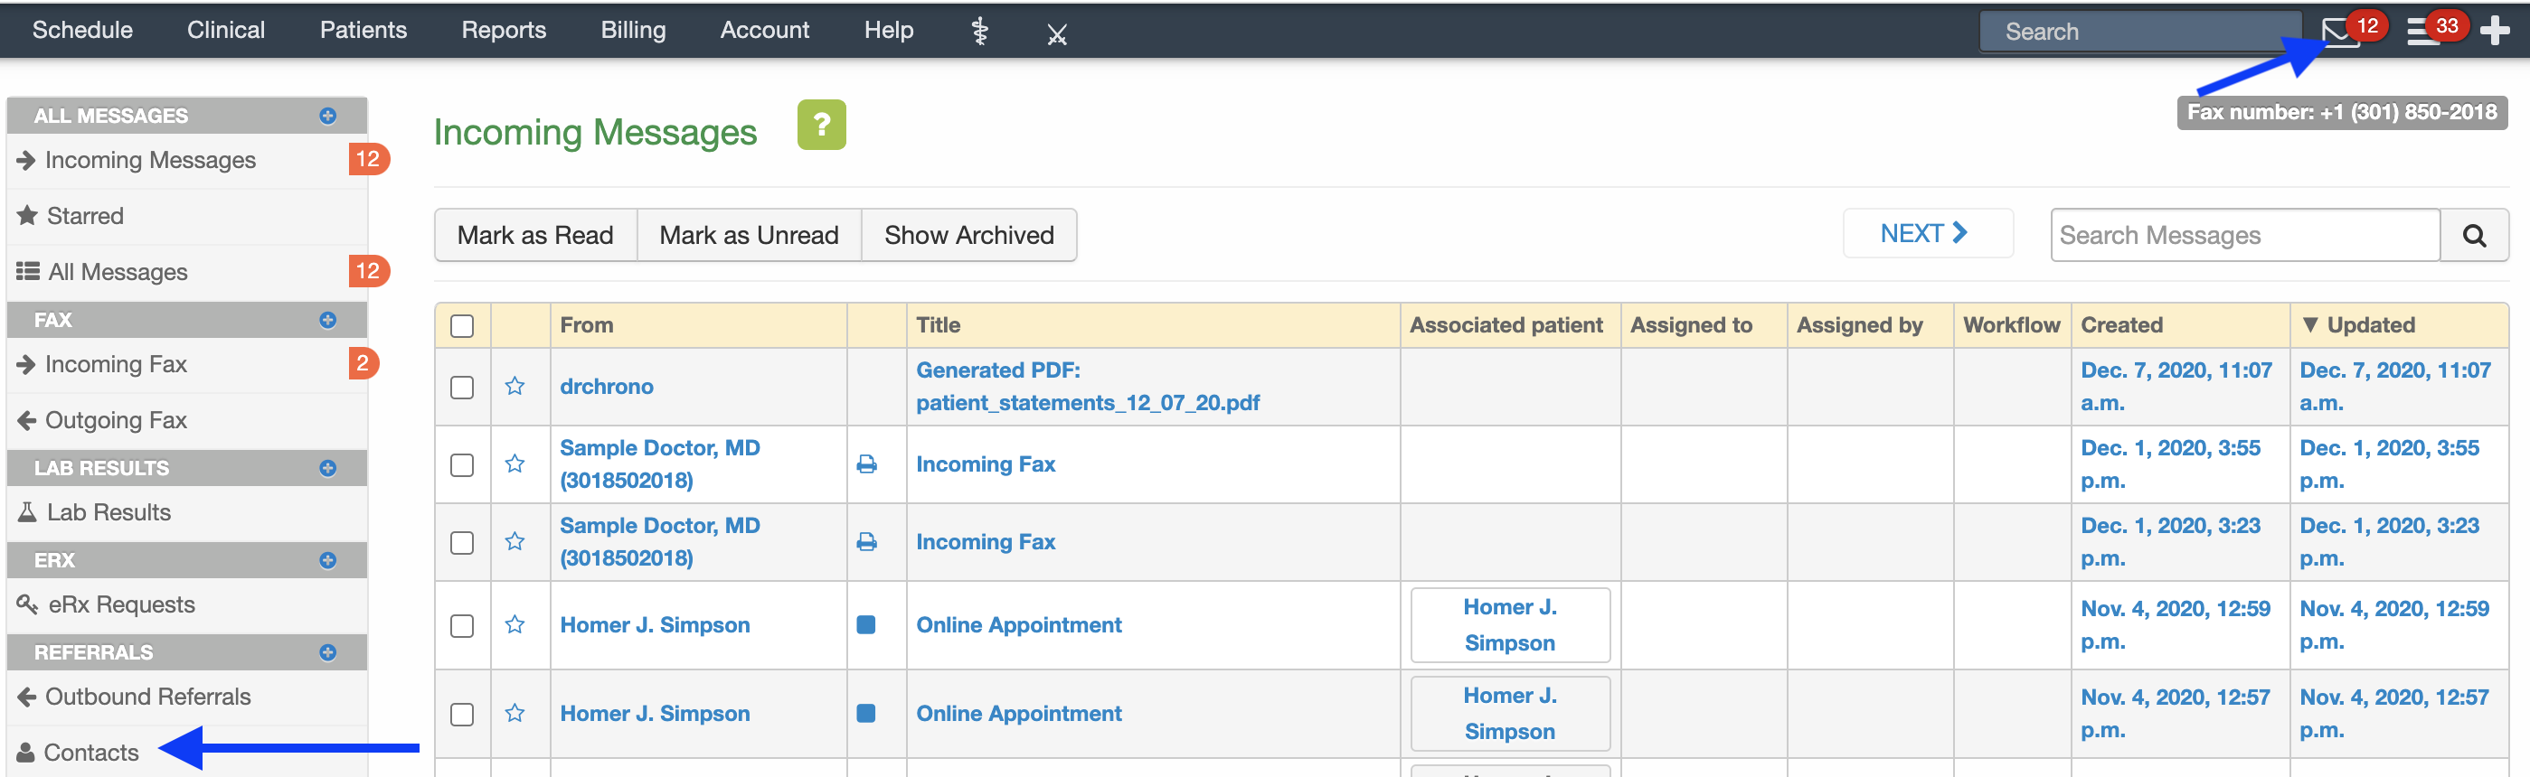Open Homer J. Simpson patient button, 12:59 row
The height and width of the screenshot is (777, 2530).
[x=1509, y=625]
